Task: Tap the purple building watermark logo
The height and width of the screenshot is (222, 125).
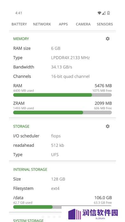Action: (75, 214)
